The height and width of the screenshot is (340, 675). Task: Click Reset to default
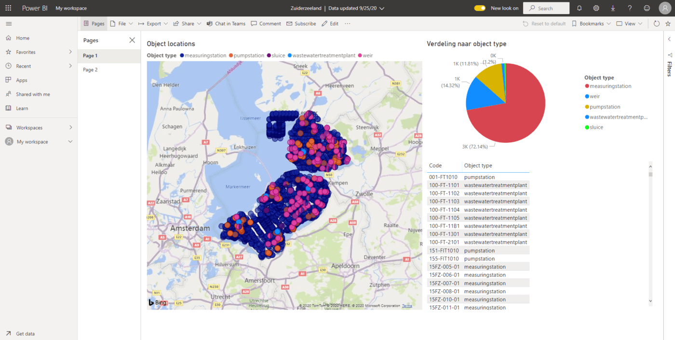click(x=544, y=24)
